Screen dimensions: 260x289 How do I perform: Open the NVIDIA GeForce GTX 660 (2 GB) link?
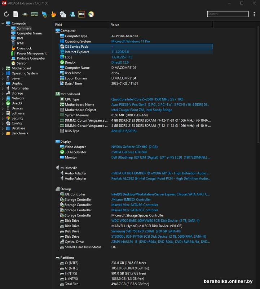[x=134, y=147]
